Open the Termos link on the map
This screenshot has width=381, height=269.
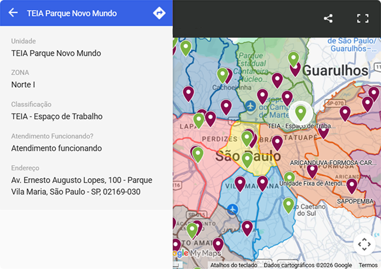(x=368, y=265)
